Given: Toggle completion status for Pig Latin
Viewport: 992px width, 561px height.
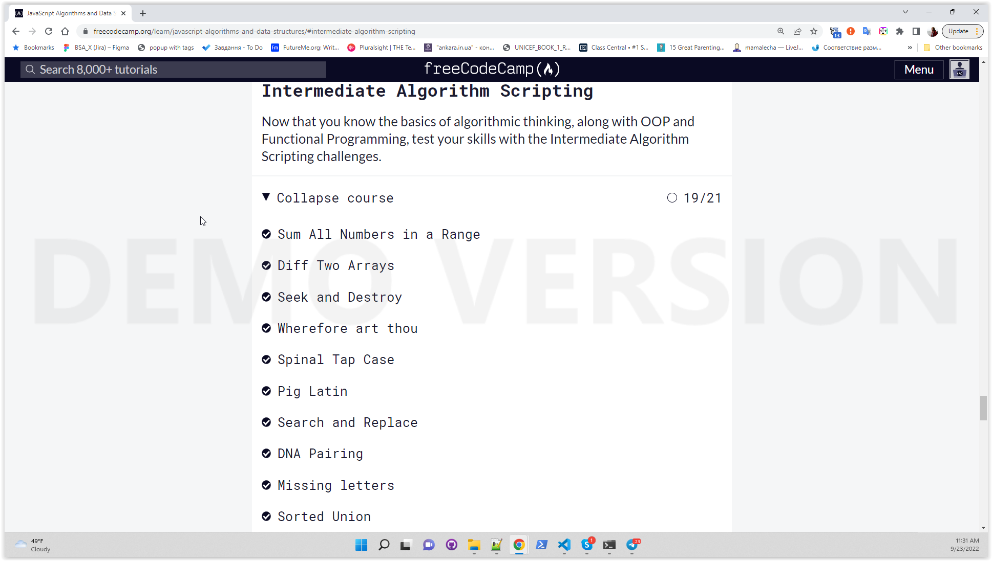Looking at the screenshot, I should click(x=266, y=391).
